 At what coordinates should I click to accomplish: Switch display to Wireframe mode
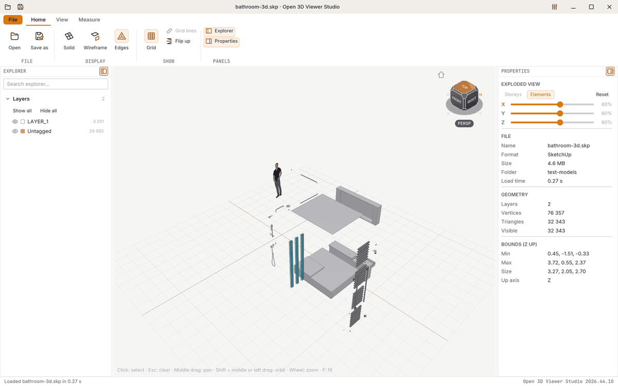click(x=95, y=41)
